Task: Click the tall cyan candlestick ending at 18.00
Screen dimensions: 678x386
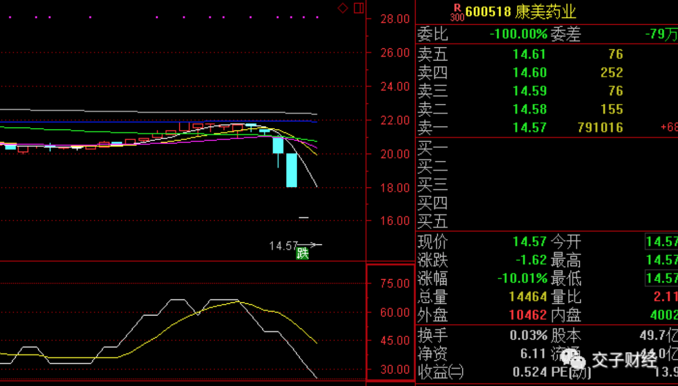Action: click(x=292, y=170)
